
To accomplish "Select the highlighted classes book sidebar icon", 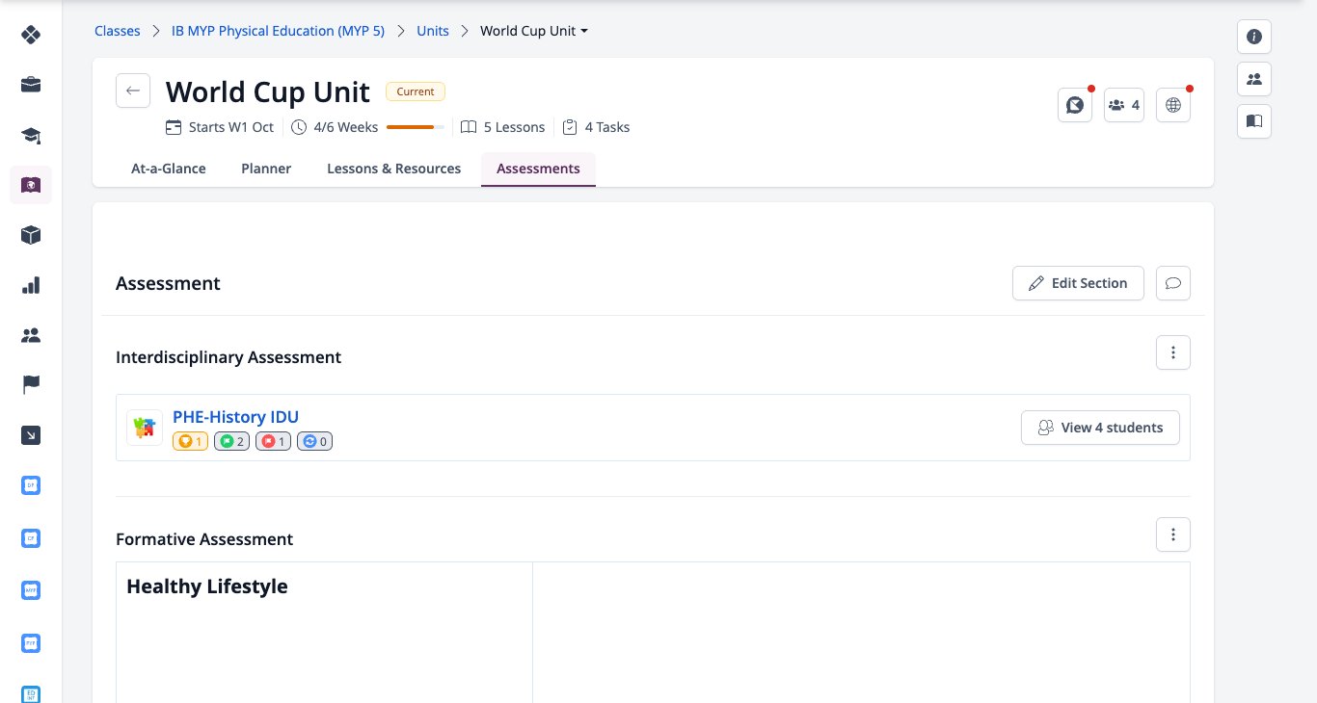I will pos(31,185).
